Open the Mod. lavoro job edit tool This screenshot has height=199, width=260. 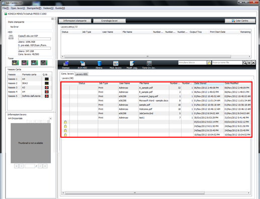click(x=116, y=65)
